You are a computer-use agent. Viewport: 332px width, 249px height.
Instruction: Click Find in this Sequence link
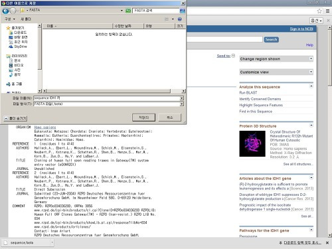point(256,112)
